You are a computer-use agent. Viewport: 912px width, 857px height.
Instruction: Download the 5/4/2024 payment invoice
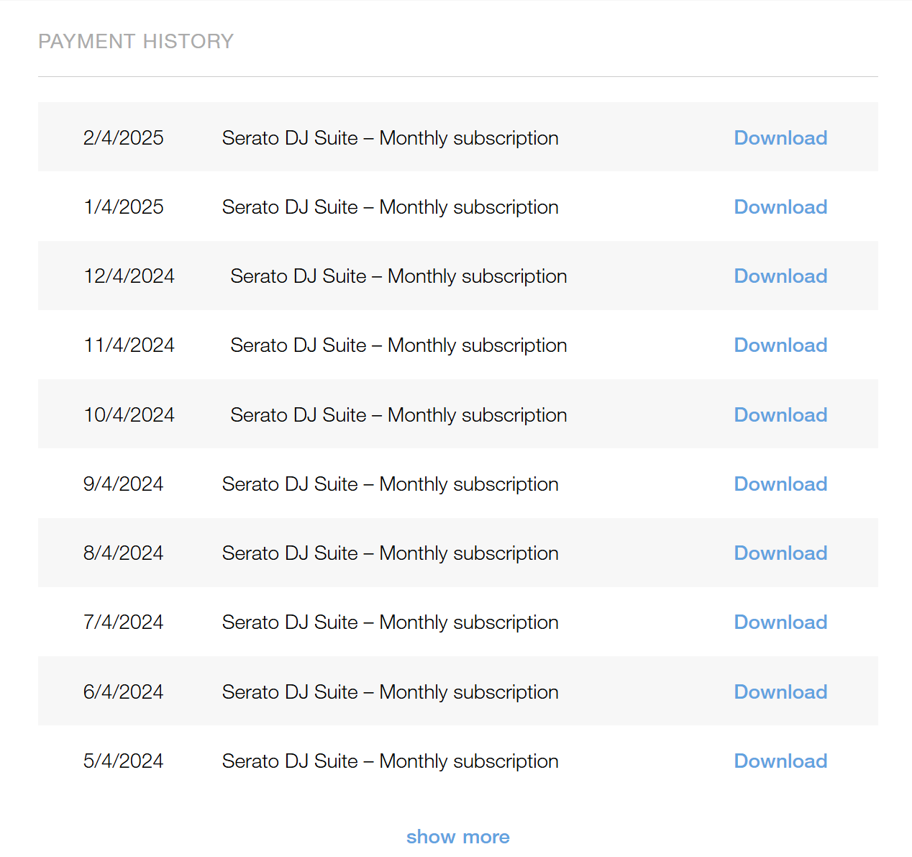[780, 761]
